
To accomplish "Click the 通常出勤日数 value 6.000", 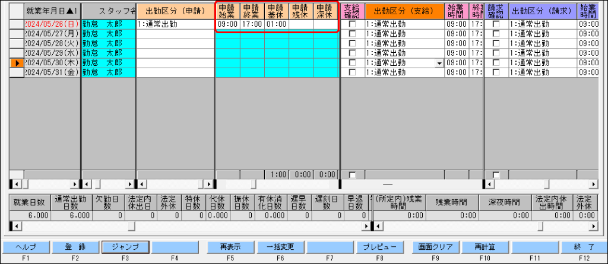I will point(71,215).
